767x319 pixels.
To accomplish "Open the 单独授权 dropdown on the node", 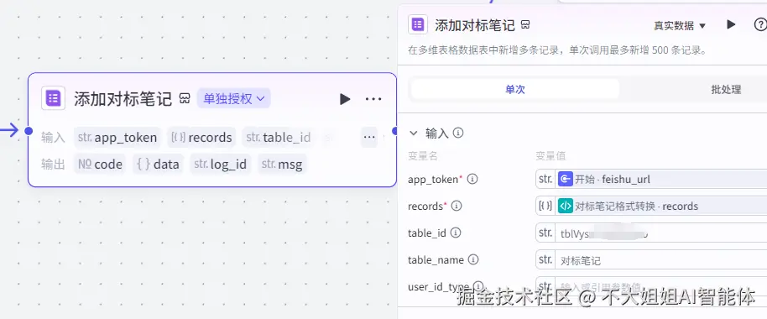I will (234, 99).
